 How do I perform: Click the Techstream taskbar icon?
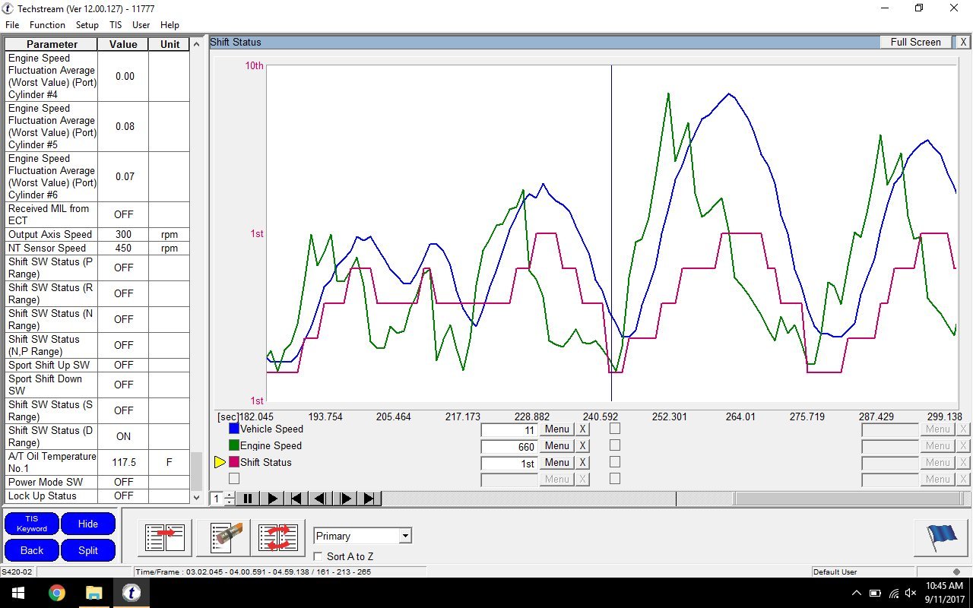pyautogui.click(x=131, y=593)
